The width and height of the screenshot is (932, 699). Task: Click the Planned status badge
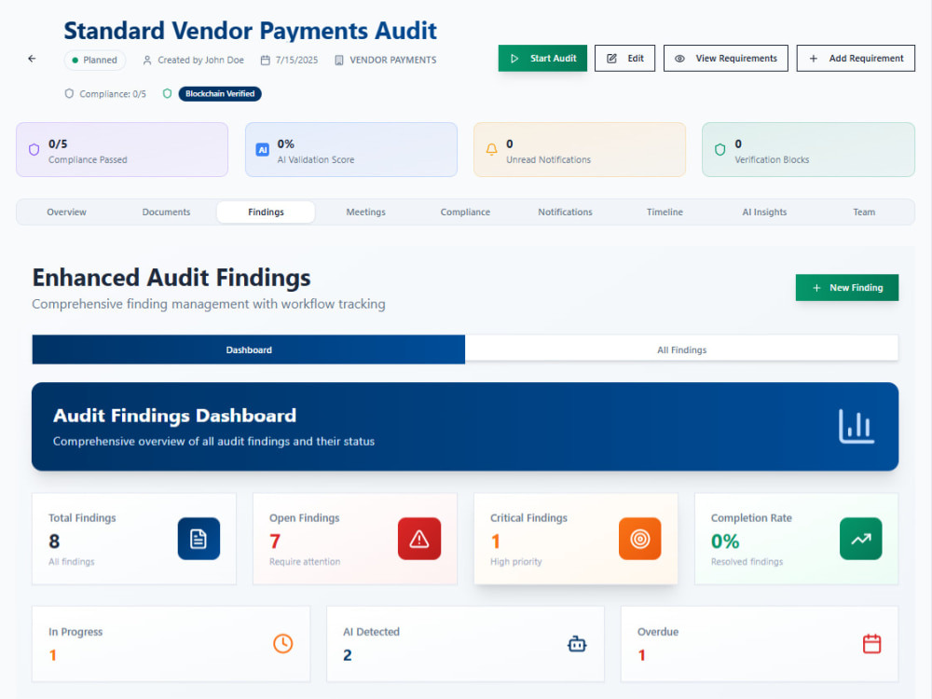[95, 60]
